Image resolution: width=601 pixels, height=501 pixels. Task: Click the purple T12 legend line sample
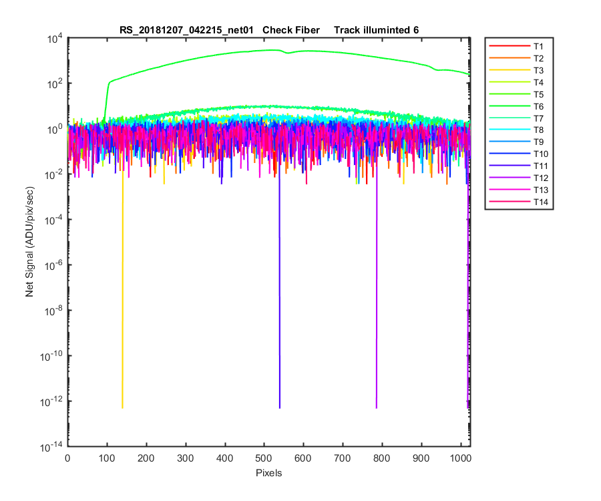click(x=510, y=178)
